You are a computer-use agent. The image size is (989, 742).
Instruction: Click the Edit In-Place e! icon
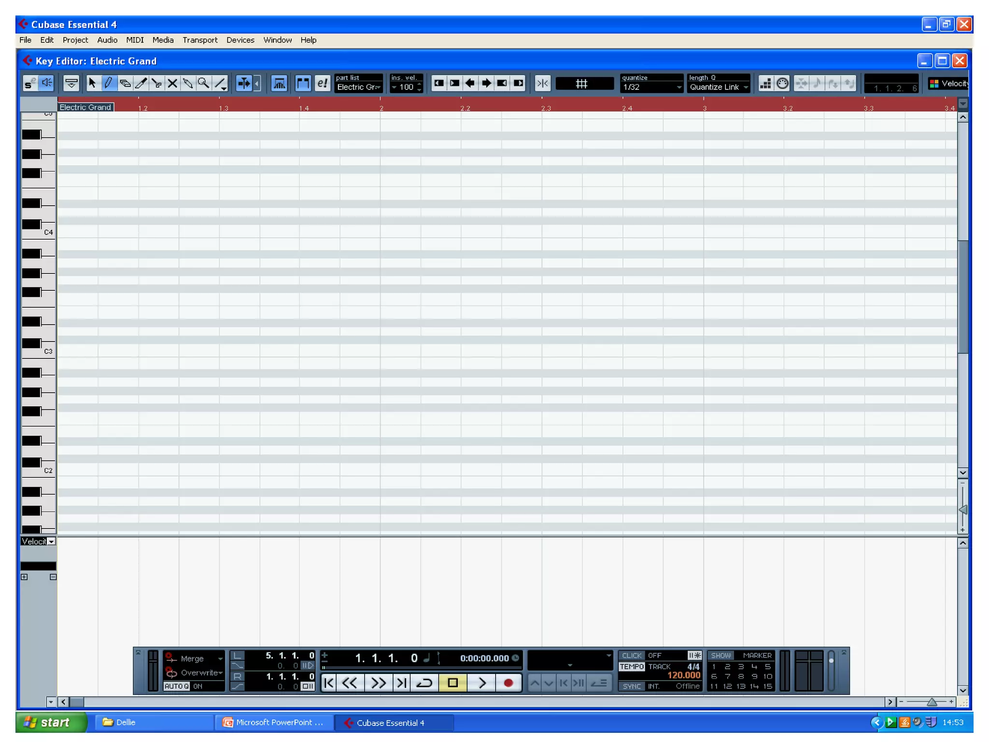pyautogui.click(x=322, y=84)
